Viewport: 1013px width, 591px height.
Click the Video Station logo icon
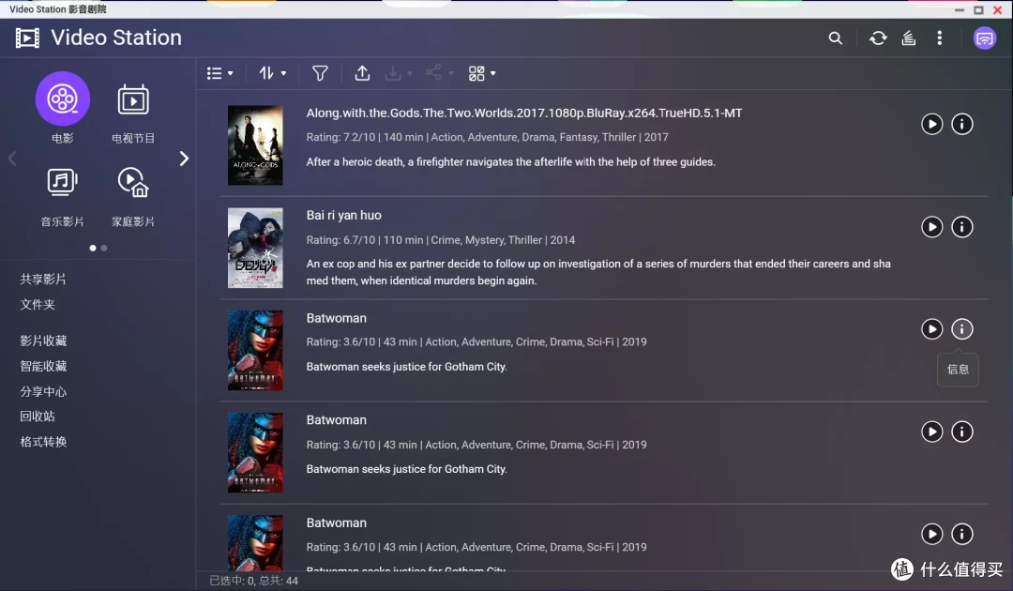click(x=27, y=38)
